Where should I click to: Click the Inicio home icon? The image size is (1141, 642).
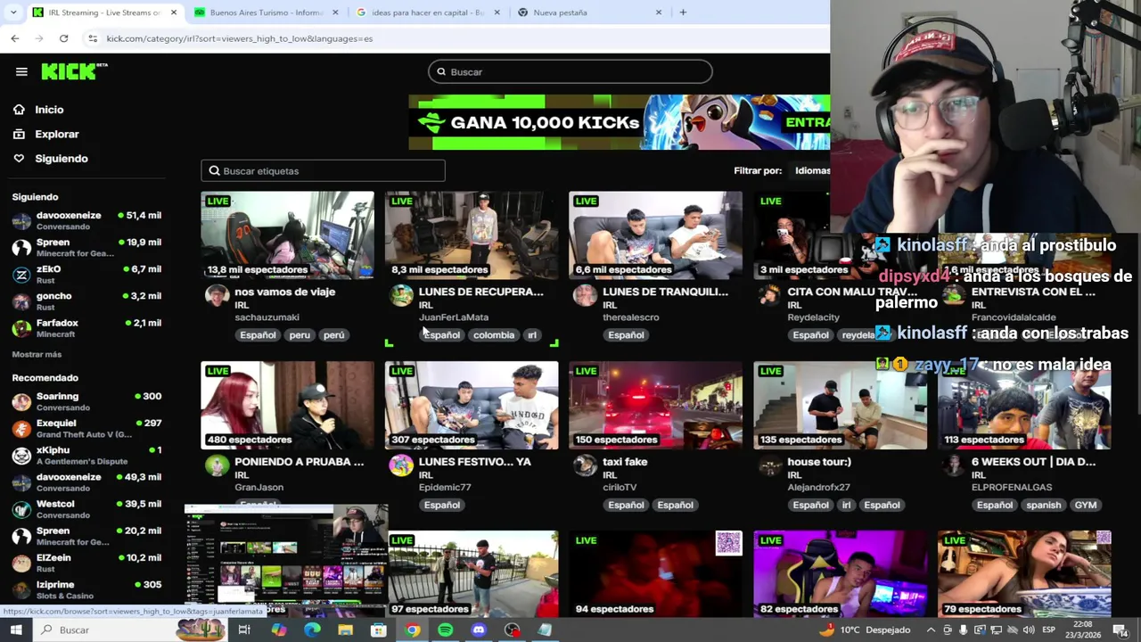[19, 110]
